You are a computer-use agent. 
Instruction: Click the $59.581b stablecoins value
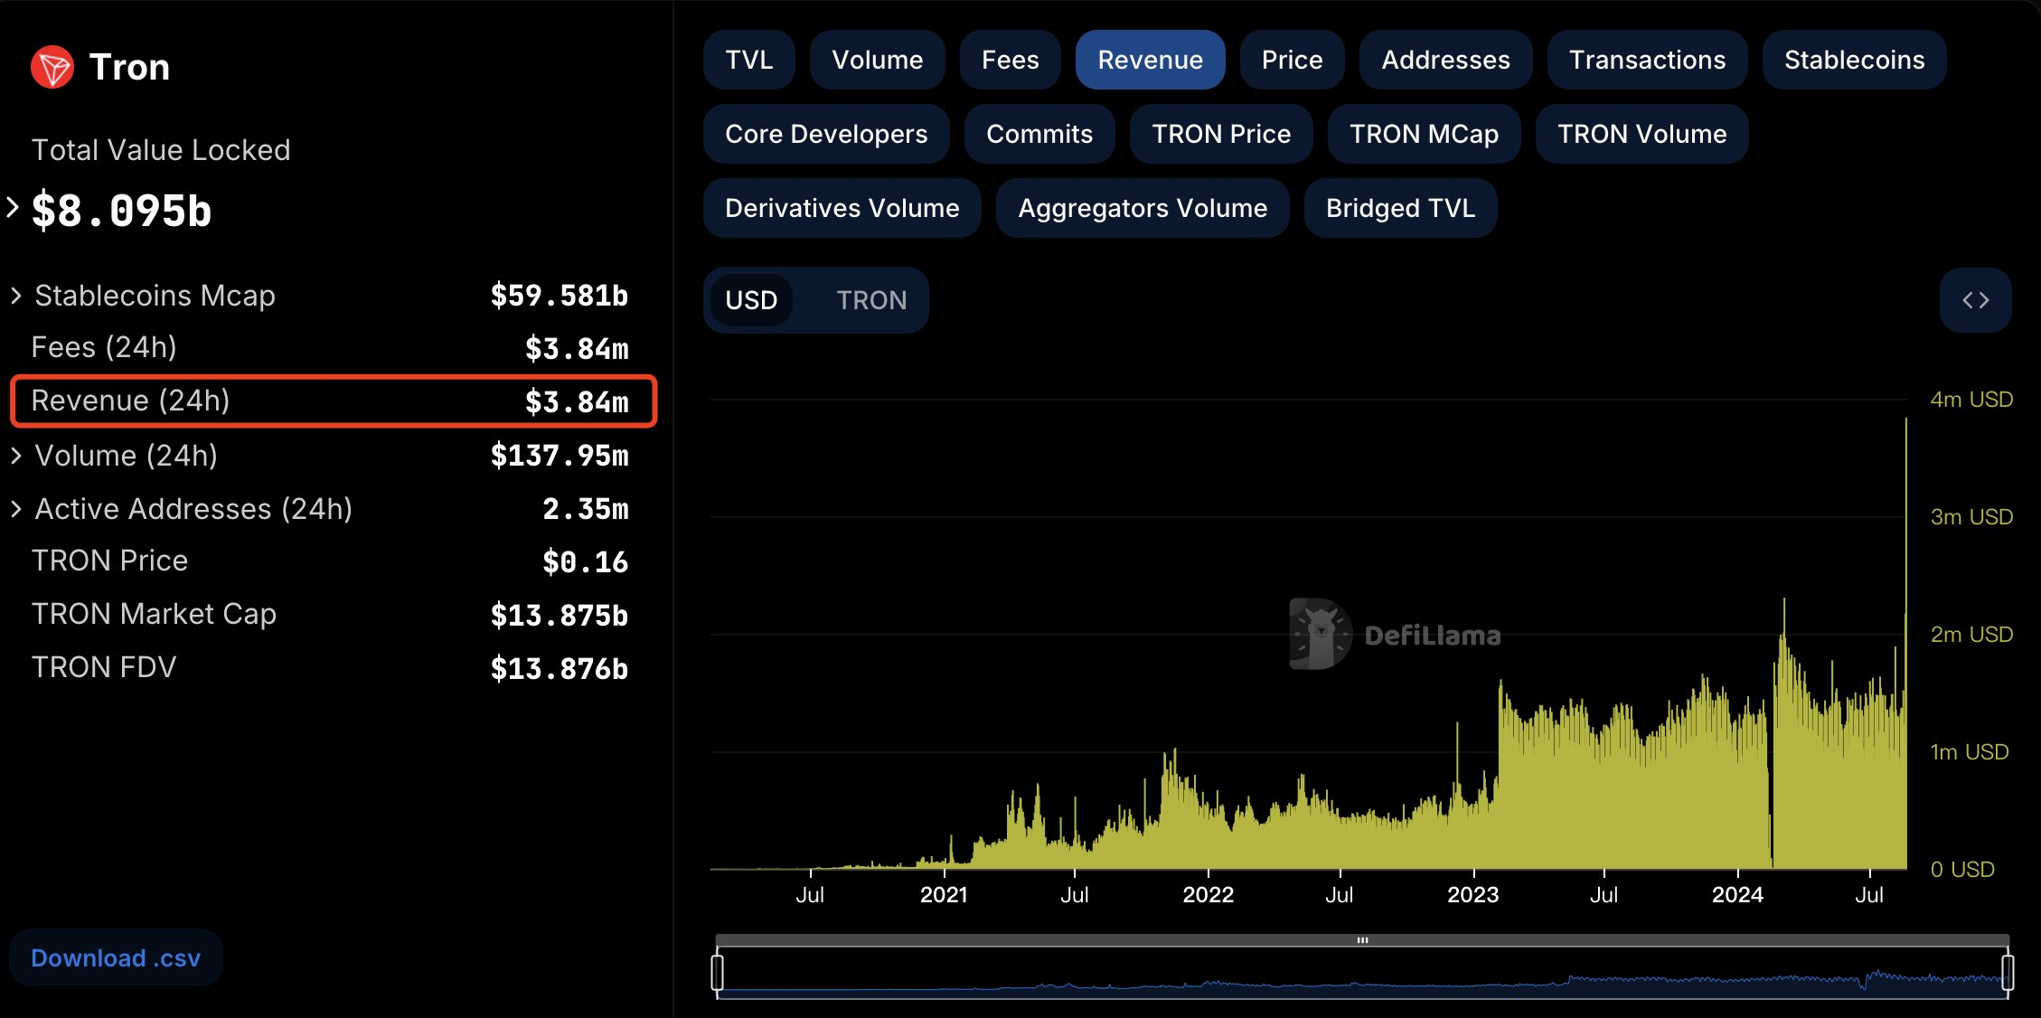click(x=559, y=296)
